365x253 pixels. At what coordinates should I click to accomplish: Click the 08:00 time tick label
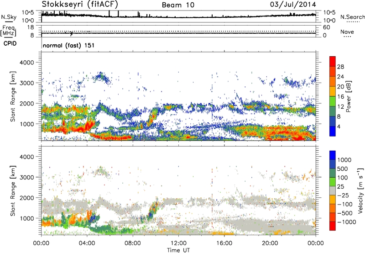133,243
